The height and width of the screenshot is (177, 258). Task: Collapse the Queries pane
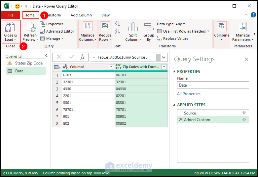tap(47, 56)
